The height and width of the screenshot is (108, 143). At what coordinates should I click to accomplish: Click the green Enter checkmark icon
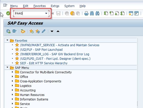click(x=8, y=13)
